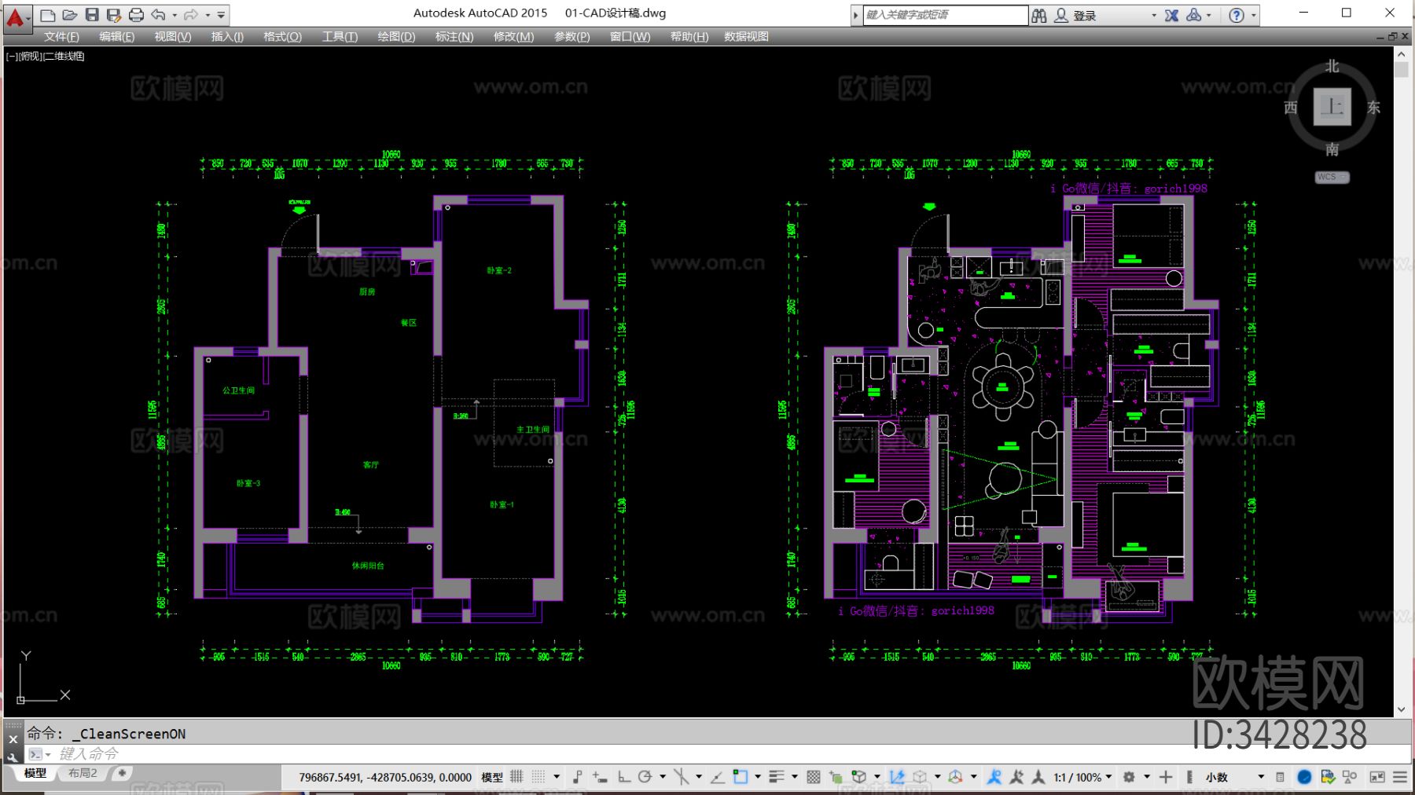1415x795 pixels.
Task: Click the Autodesk 360 triangle icon
Action: click(x=1194, y=15)
